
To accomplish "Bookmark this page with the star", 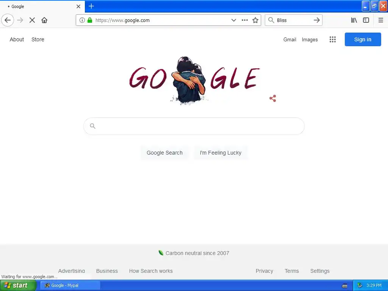I will [x=255, y=20].
